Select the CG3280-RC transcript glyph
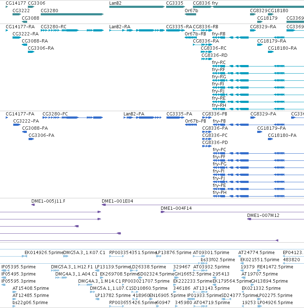 (x=72, y=30)
